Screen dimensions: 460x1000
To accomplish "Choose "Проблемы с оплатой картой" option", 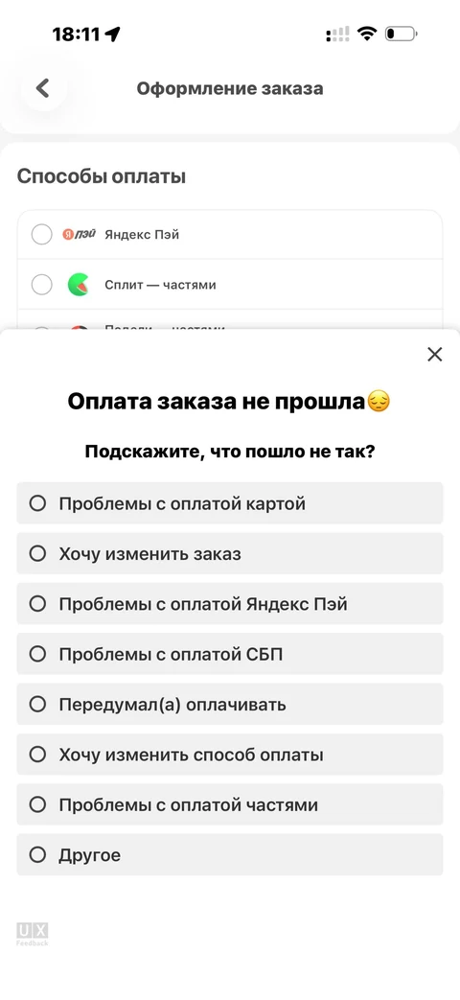I will 229,503.
